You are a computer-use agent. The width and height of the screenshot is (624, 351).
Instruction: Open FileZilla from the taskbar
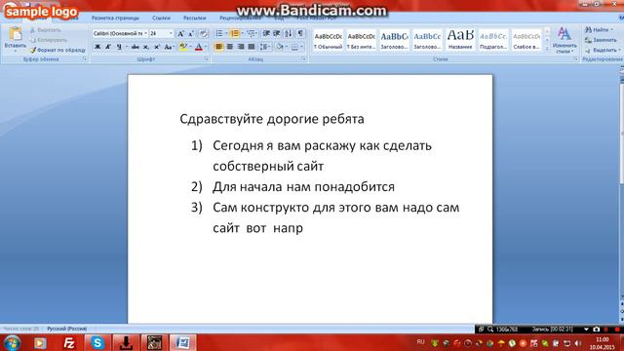(x=69, y=342)
